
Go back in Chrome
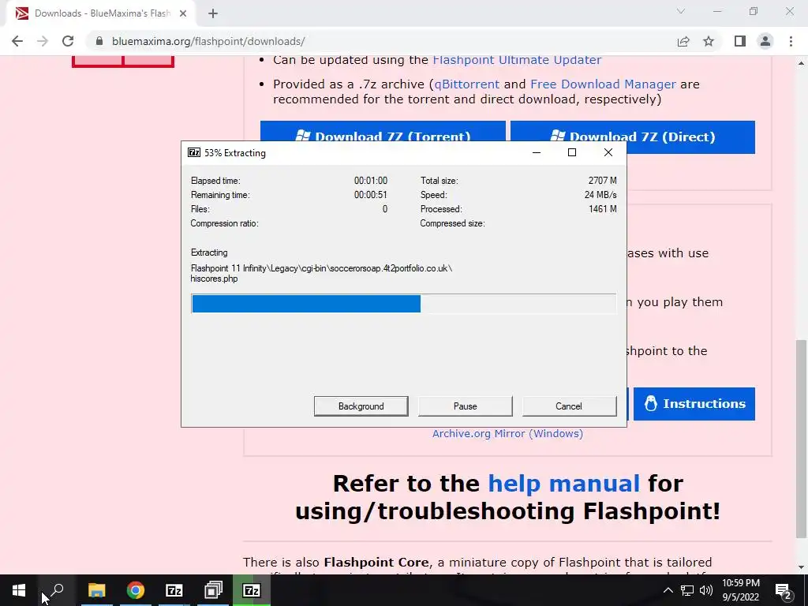click(x=17, y=41)
